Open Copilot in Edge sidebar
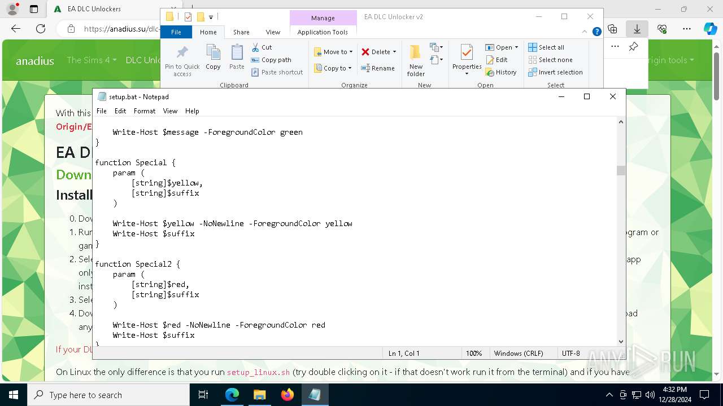723x406 pixels. (x=710, y=29)
